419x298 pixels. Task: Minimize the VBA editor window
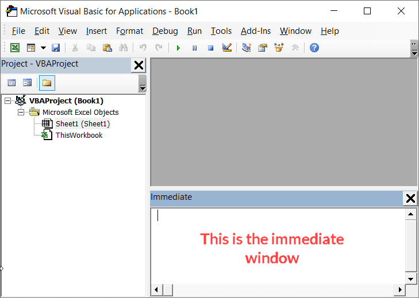(334, 11)
